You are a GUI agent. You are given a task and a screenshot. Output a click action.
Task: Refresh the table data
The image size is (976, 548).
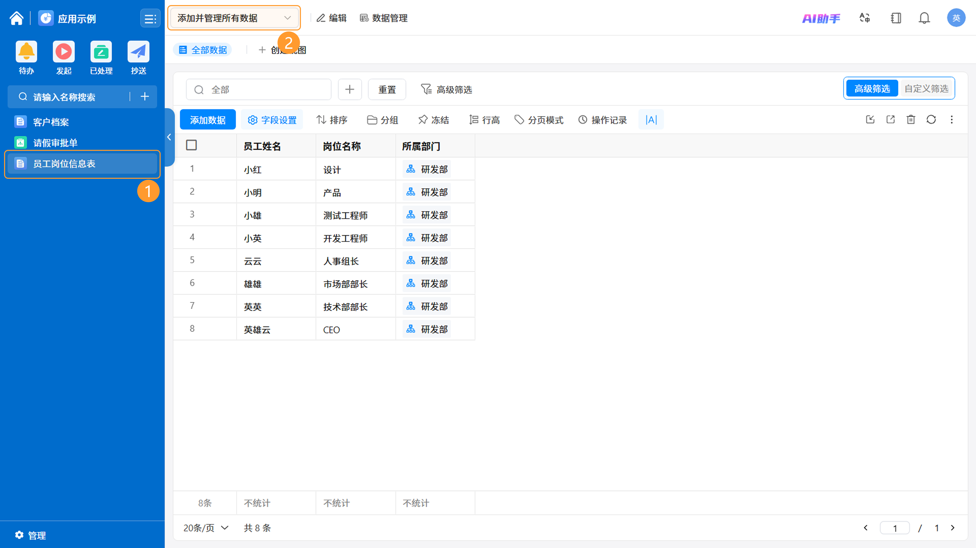[931, 120]
